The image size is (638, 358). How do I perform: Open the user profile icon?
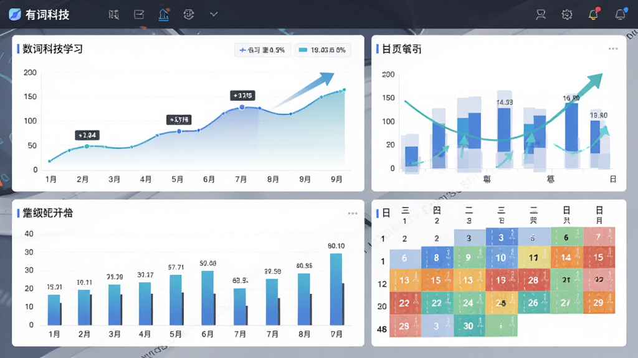point(541,15)
